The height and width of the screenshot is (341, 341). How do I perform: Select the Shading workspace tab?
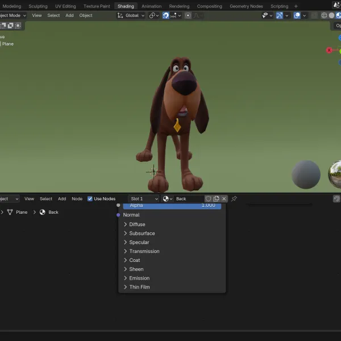click(126, 6)
